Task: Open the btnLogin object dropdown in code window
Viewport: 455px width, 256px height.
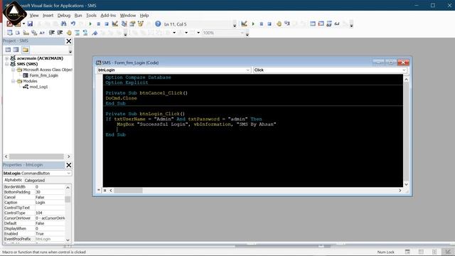Action: pyautogui.click(x=247, y=70)
